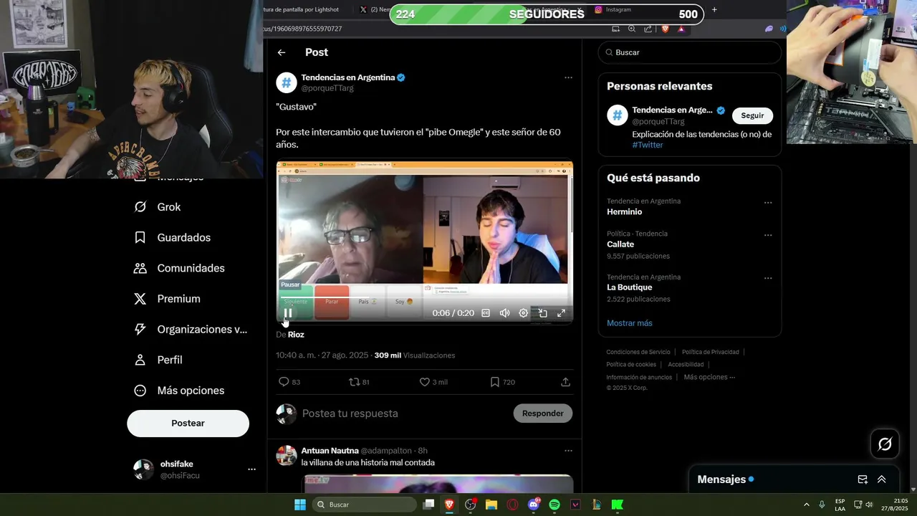
Task: Open options for the Callate trend
Action: pos(768,235)
